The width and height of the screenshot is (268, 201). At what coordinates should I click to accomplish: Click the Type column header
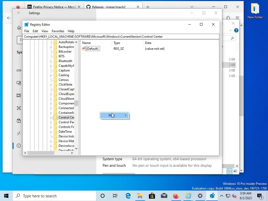point(117,43)
